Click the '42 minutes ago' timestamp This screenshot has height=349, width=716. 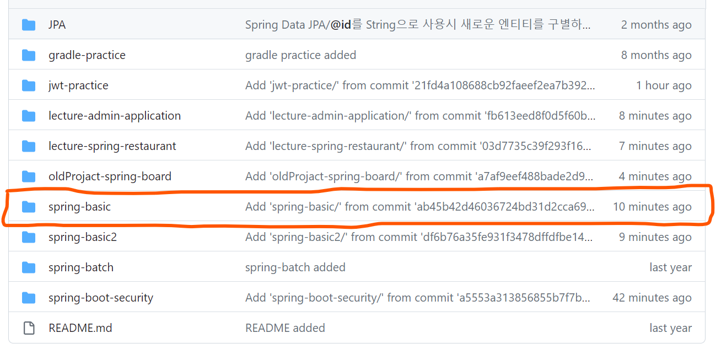652,298
